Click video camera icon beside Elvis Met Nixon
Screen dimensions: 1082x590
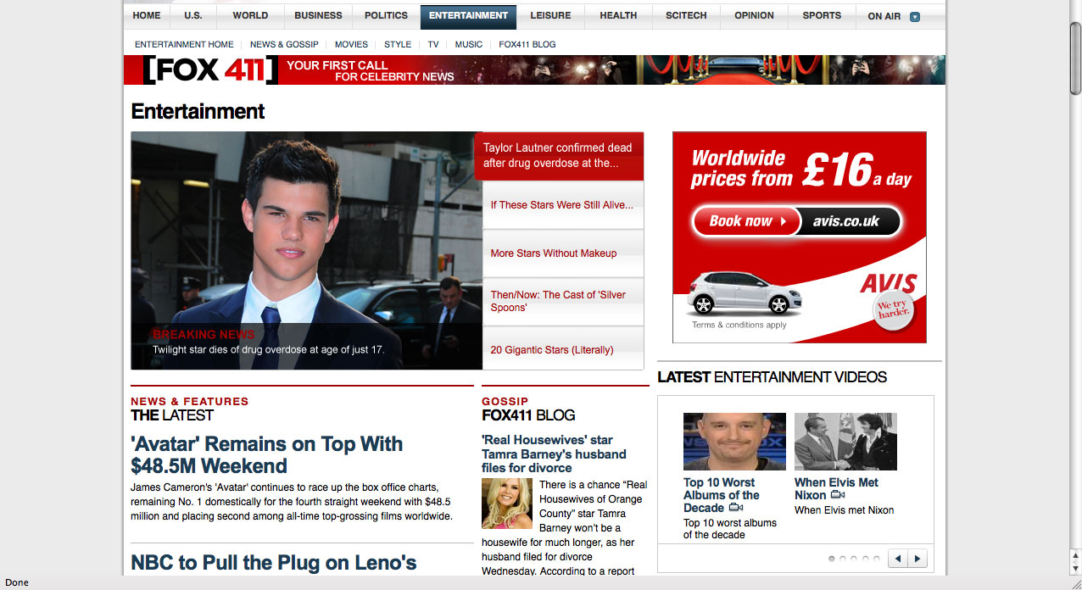click(838, 495)
